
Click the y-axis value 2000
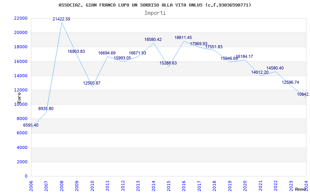coord(22,162)
